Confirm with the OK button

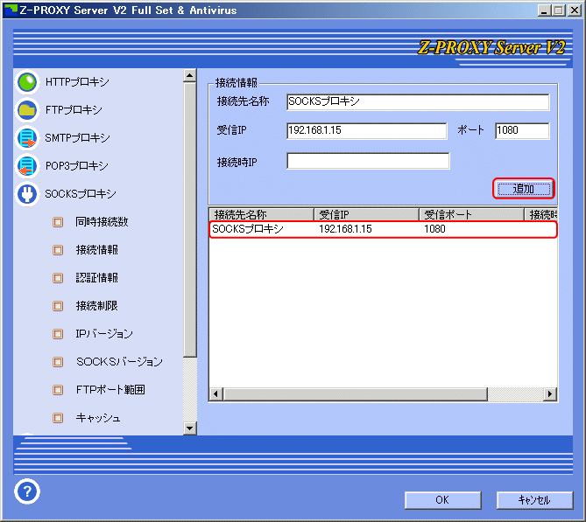(x=443, y=500)
